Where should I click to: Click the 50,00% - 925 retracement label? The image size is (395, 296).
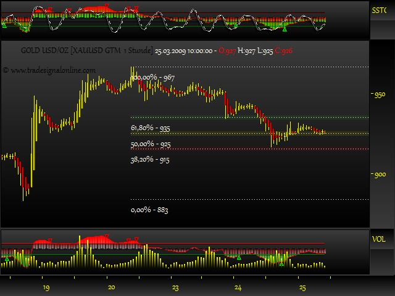pyautogui.click(x=150, y=144)
